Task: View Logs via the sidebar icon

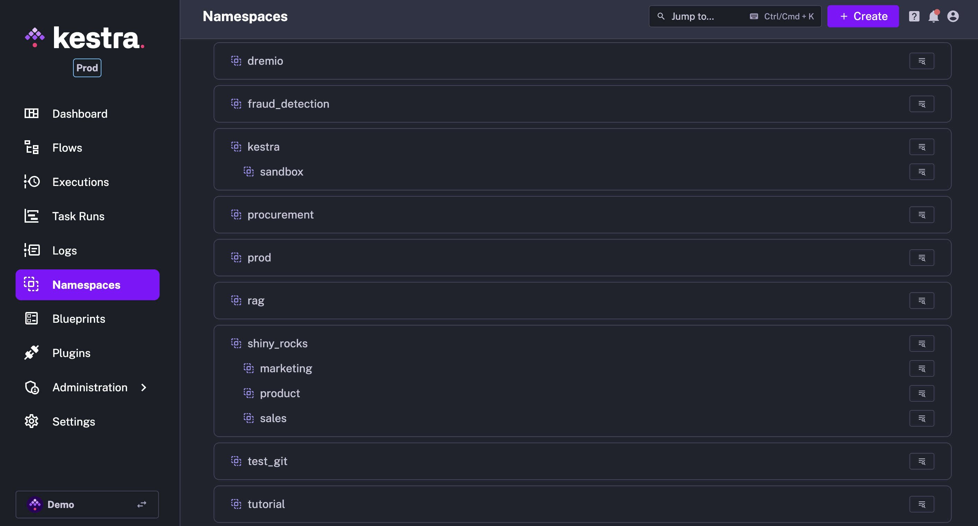Action: tap(64, 250)
